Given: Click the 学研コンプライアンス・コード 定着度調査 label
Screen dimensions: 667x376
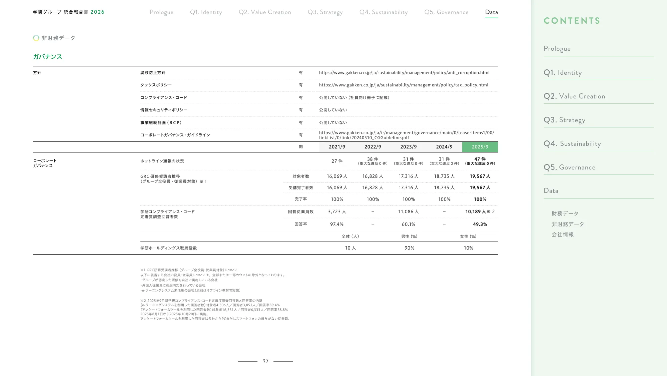Looking at the screenshot, I should pos(167,214).
